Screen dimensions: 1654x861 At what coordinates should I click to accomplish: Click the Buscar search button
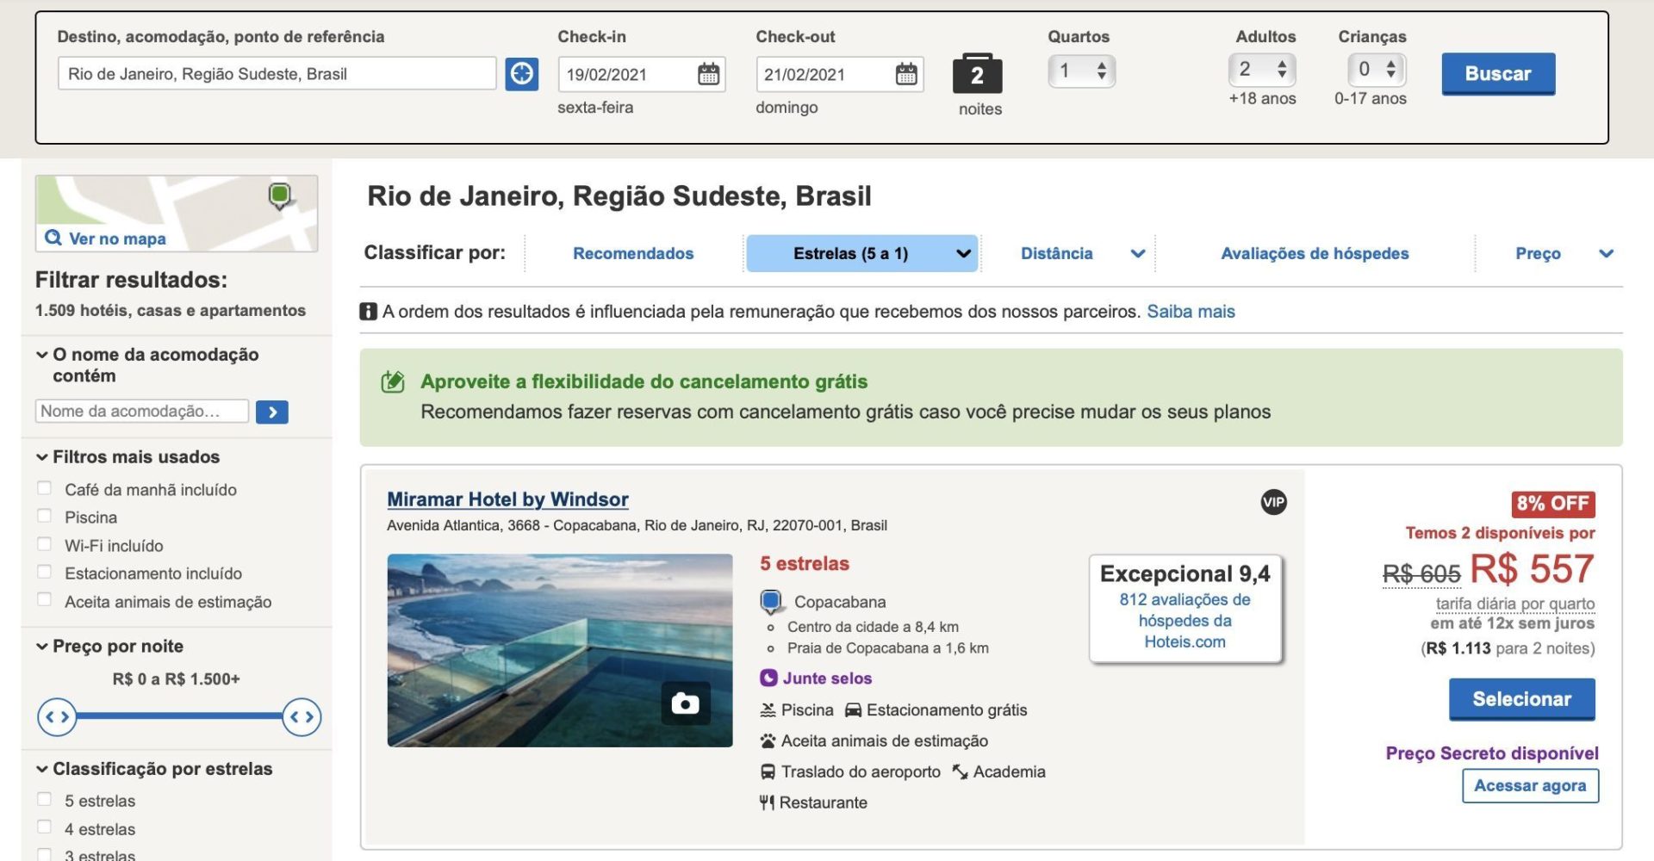click(x=1498, y=74)
